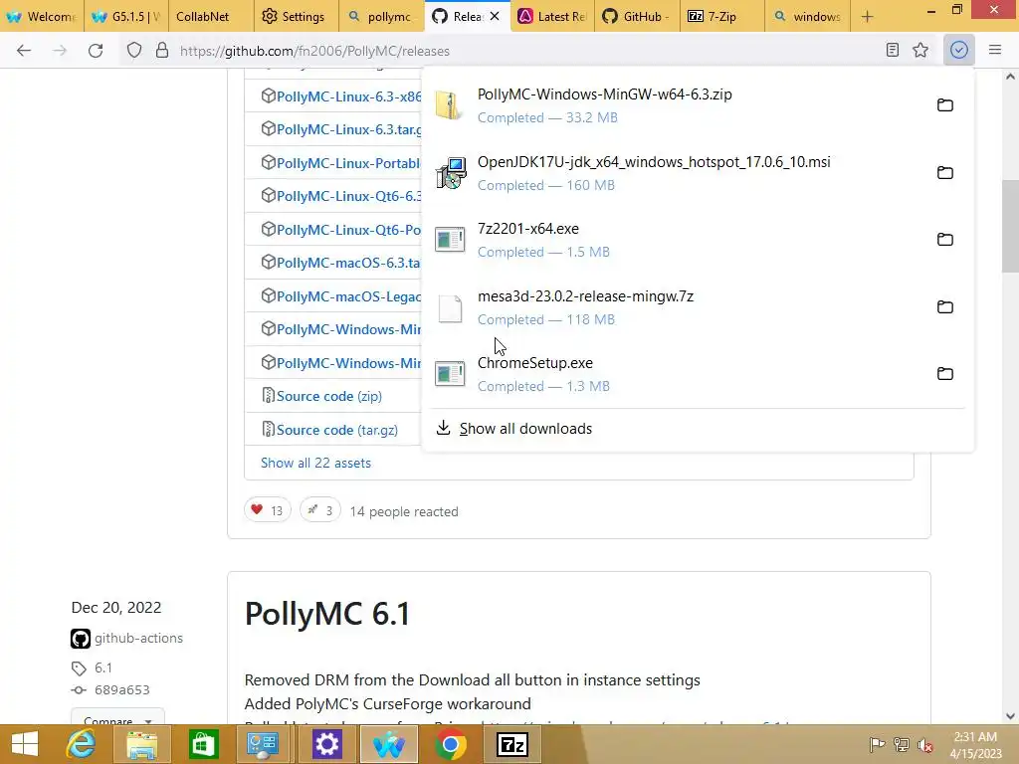The width and height of the screenshot is (1019, 764).
Task: Download PollyMC-macOS-6.3 tar asset
Action: (x=348, y=263)
